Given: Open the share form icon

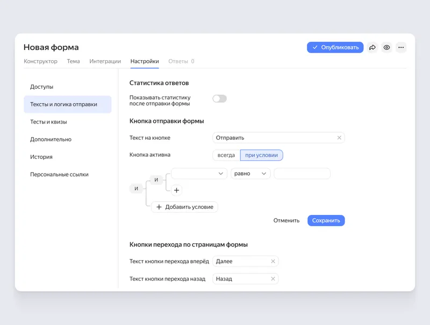Looking at the screenshot, I should 372,47.
